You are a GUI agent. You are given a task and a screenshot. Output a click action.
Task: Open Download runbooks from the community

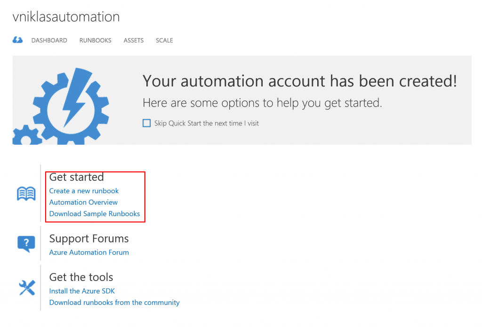(114, 303)
